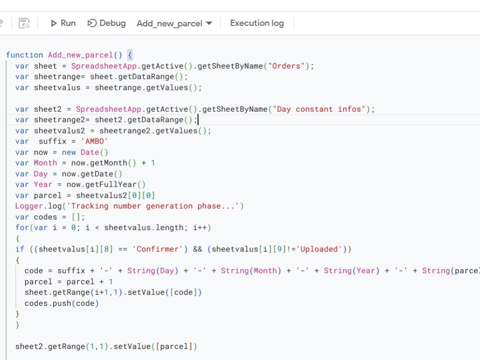Click the 'Confirmer' string in if condition
This screenshot has height=360, width=480.
157,249
